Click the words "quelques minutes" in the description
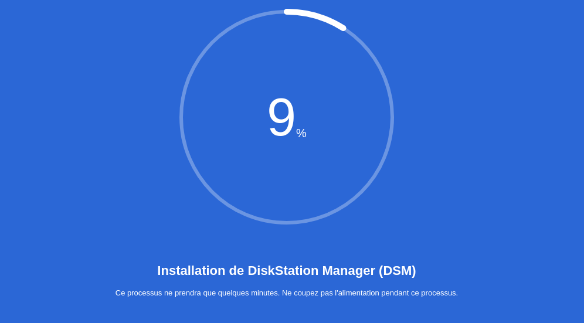The height and width of the screenshot is (323, 584). (249, 293)
